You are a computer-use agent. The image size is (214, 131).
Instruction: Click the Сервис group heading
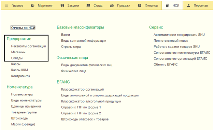point(156,27)
